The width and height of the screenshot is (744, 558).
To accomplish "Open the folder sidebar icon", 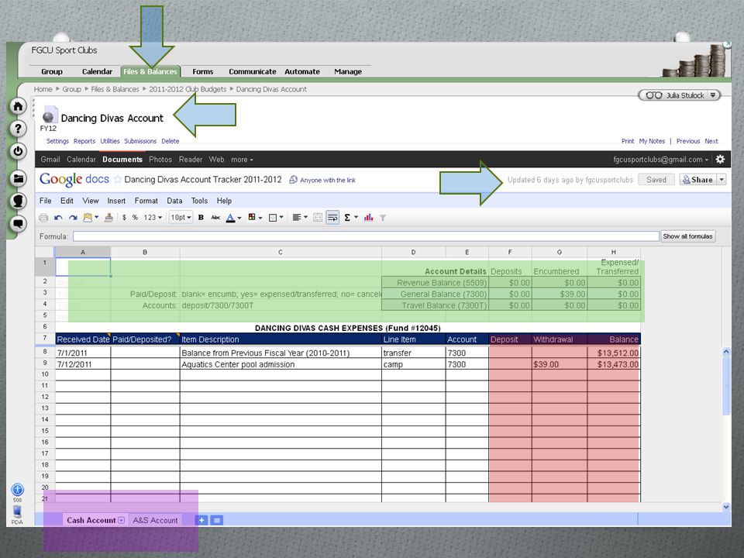I will tap(18, 178).
